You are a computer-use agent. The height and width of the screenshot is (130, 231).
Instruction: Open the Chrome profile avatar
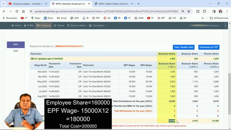click(221, 11)
